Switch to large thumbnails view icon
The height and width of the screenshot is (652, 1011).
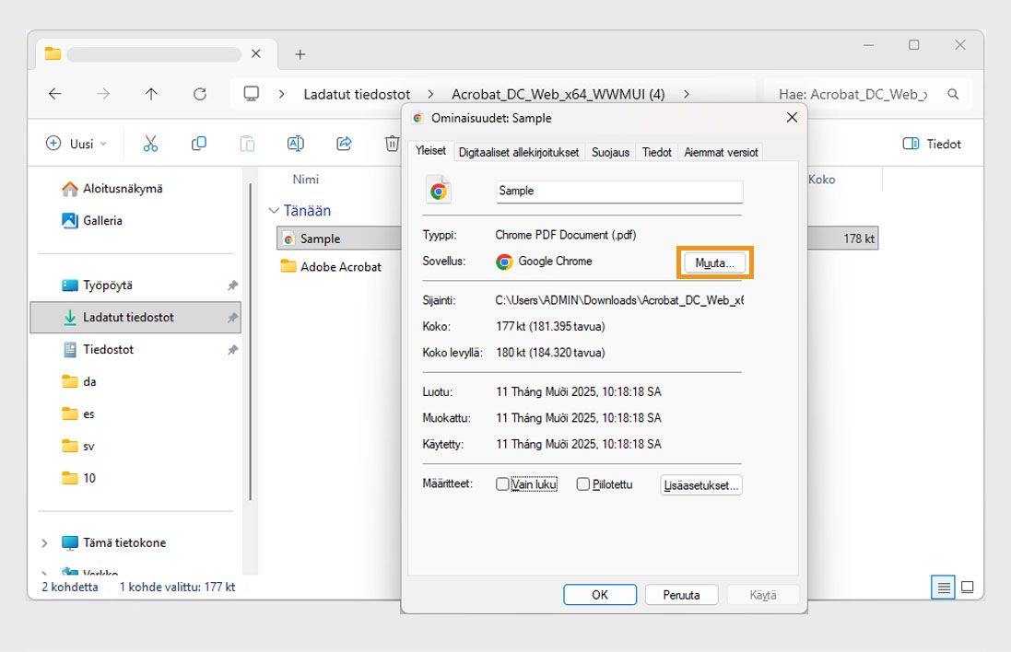967,587
